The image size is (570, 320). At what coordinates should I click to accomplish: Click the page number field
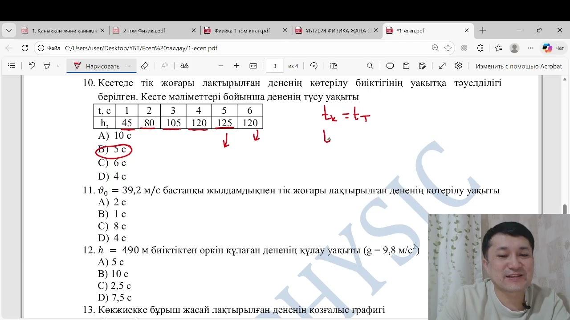(274, 66)
